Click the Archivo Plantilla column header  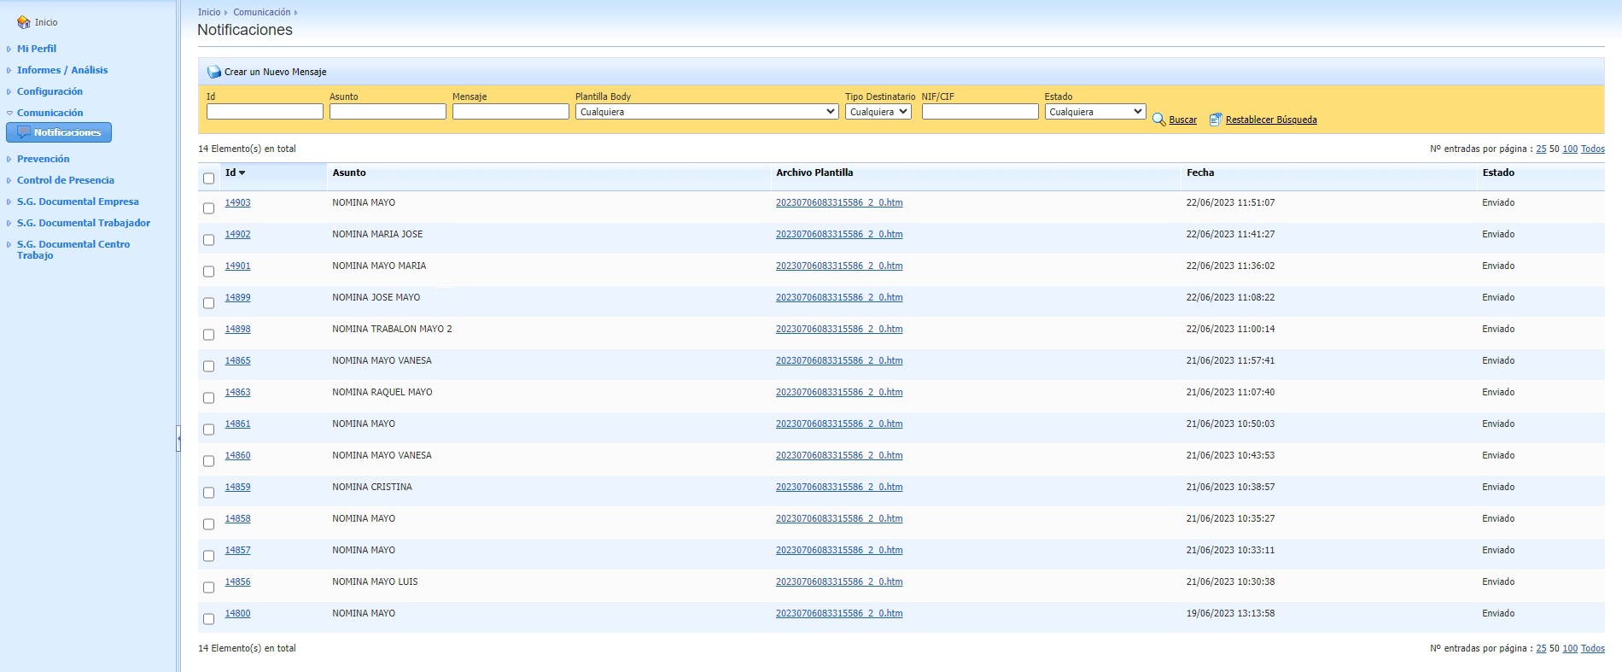814,172
